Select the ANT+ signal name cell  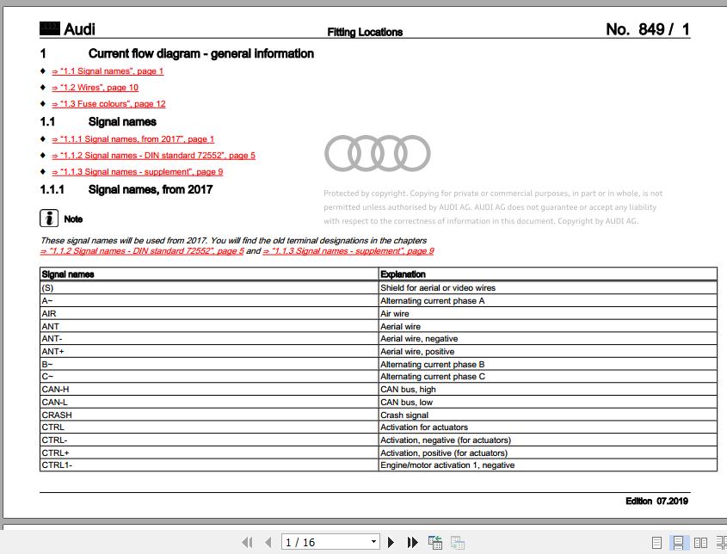(x=209, y=351)
